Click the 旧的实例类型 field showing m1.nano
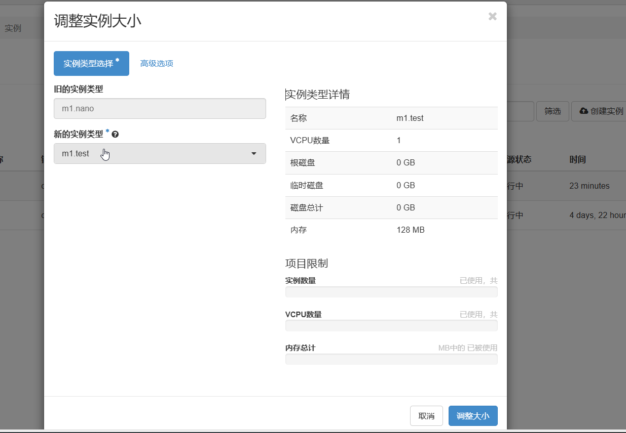The image size is (626, 433). (160, 108)
